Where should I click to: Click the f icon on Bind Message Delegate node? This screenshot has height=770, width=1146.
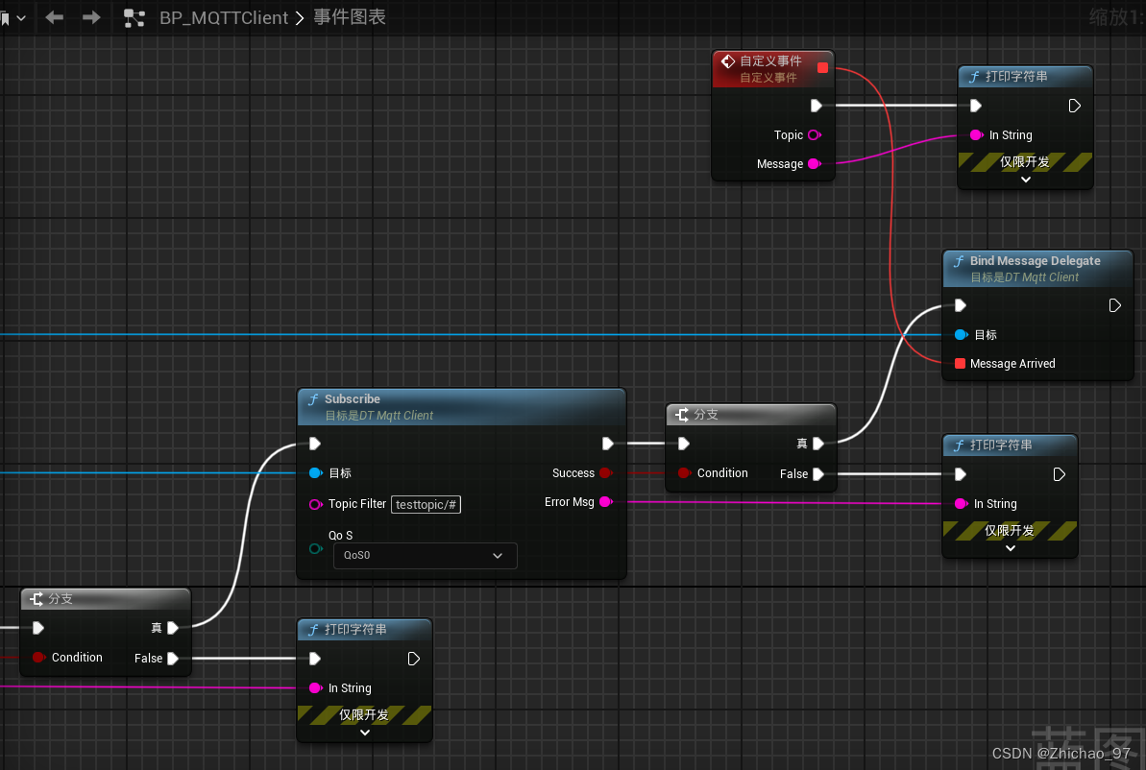958,260
